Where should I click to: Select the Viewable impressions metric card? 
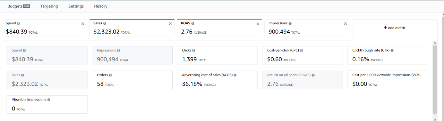(47, 104)
